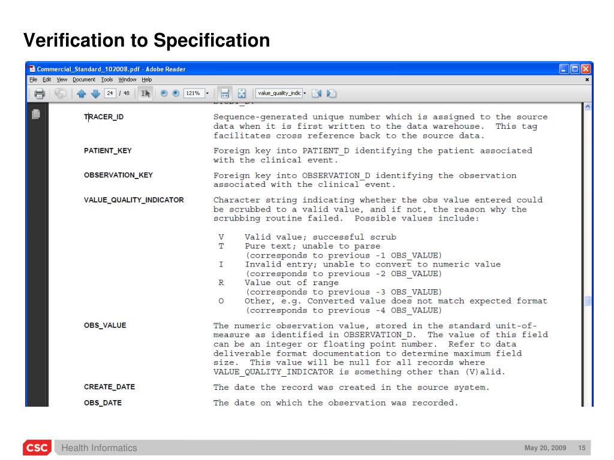Open the File menu

(x=34, y=80)
